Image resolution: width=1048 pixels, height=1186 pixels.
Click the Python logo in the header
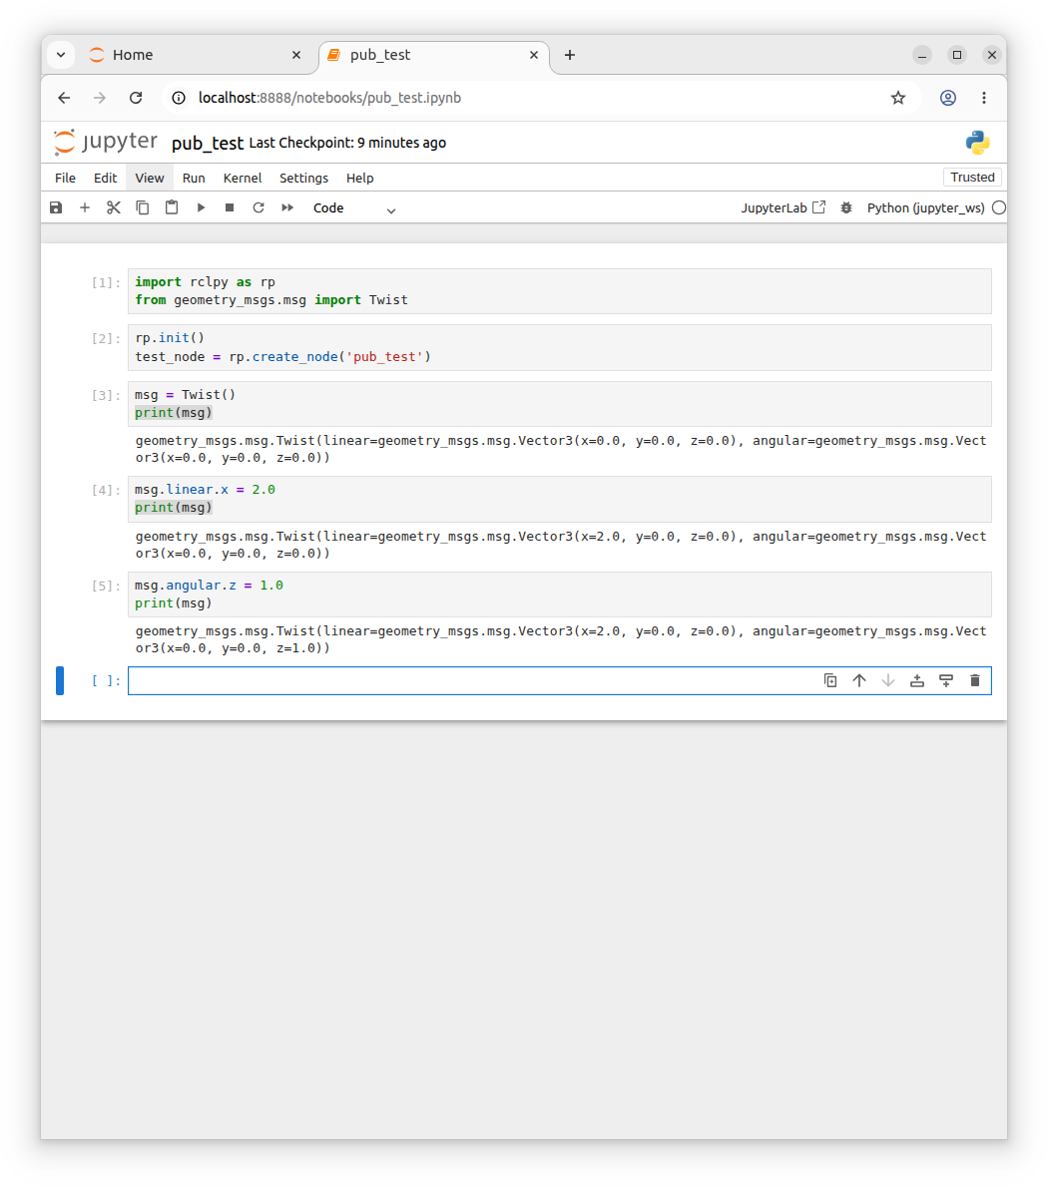click(977, 143)
